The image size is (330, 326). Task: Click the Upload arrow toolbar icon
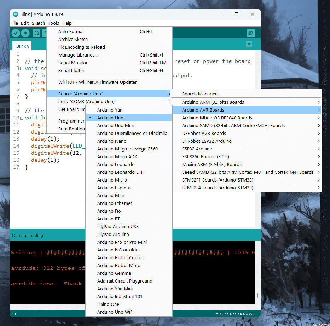[x=25, y=33]
